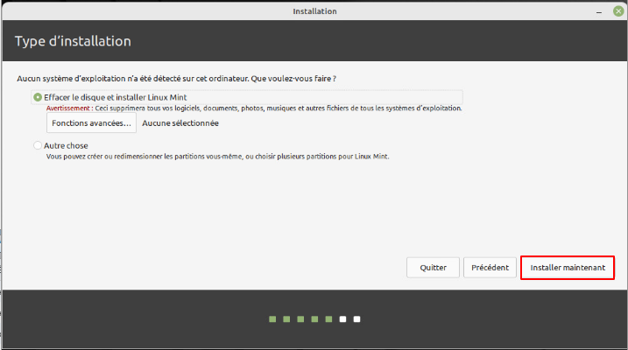Click the third green progress dot

[x=300, y=319]
